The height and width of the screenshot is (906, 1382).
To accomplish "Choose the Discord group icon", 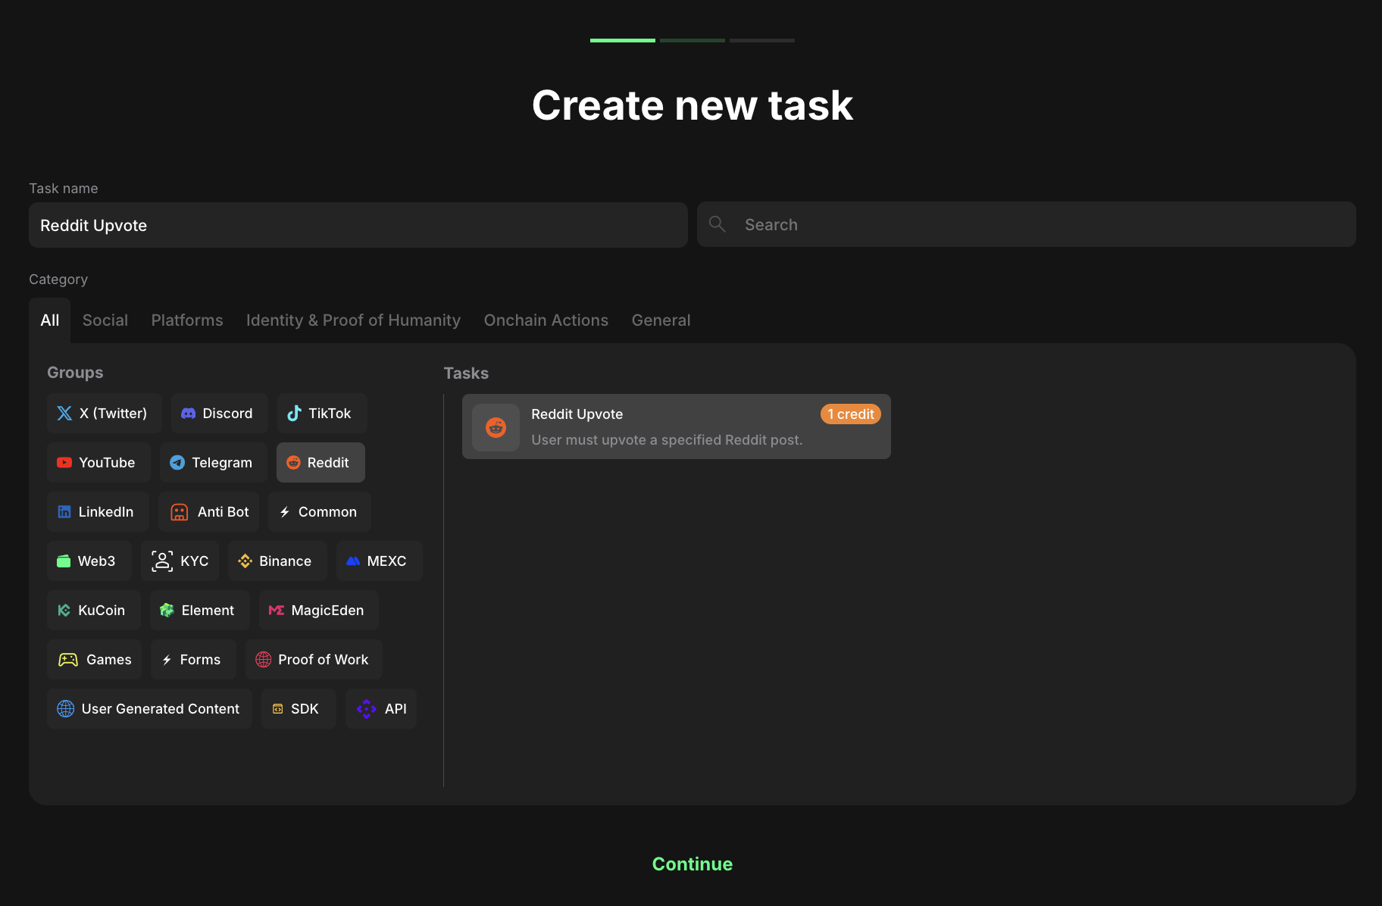I will point(189,414).
